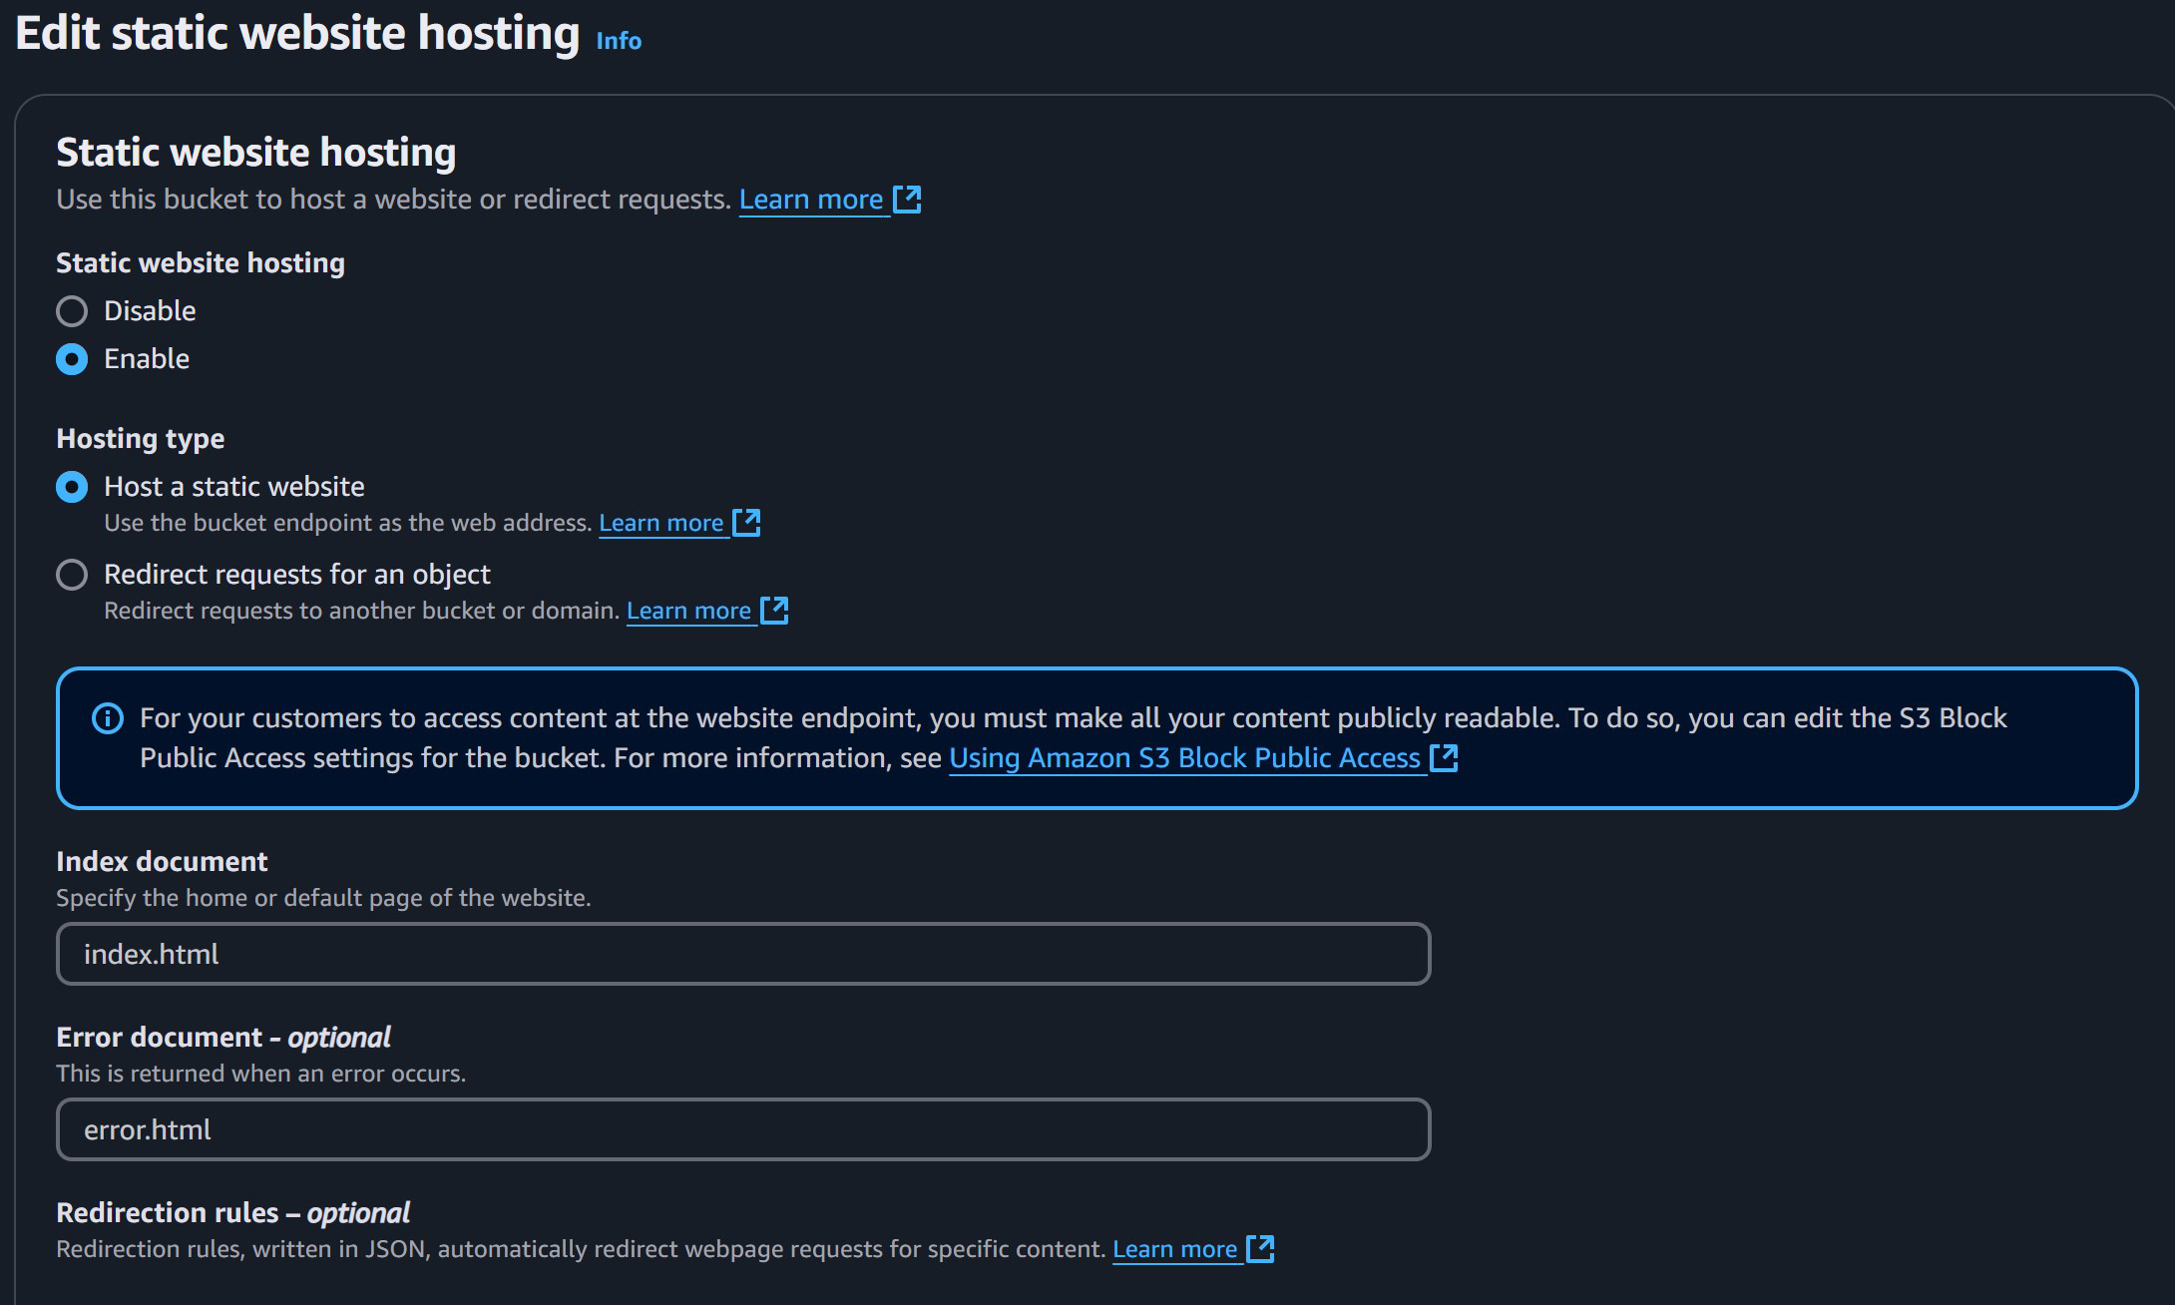Click the Disable label text

(150, 311)
